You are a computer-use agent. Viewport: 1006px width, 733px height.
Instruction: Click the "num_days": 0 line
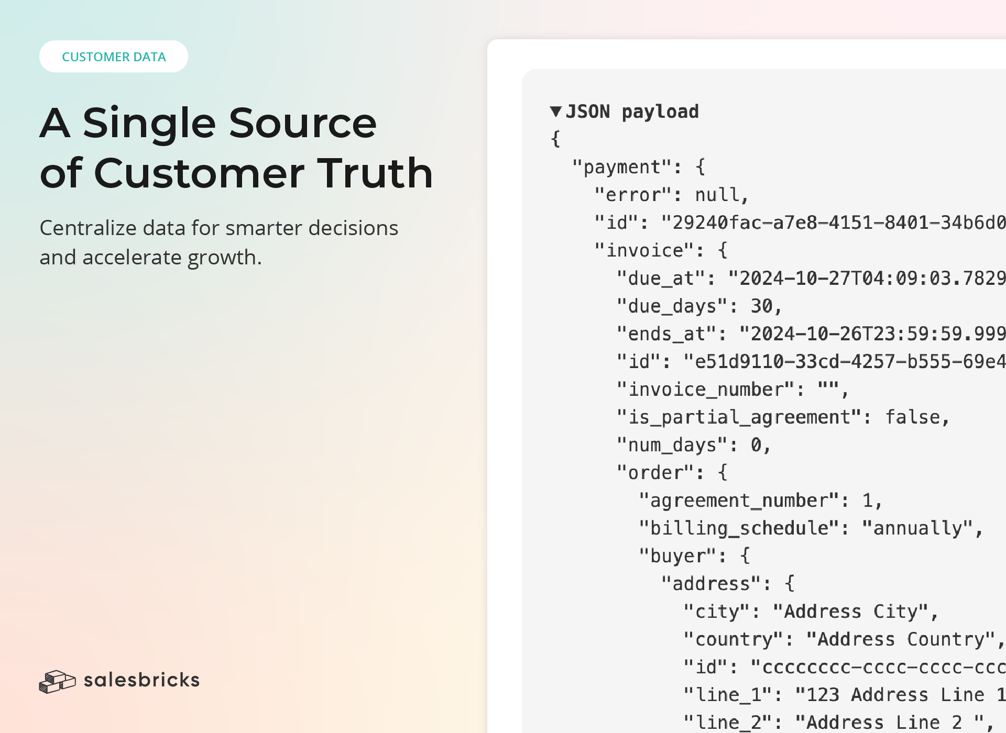[x=693, y=445]
